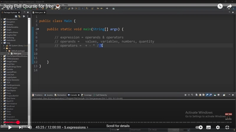
Task: Exit full screen mode
Action: (x=227, y=127)
